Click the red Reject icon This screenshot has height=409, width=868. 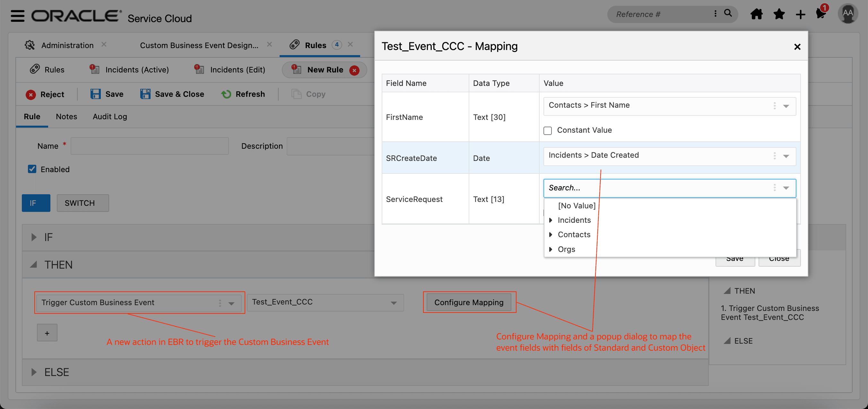(x=31, y=95)
